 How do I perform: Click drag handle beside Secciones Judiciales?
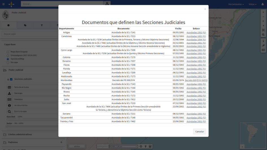(8, 79)
